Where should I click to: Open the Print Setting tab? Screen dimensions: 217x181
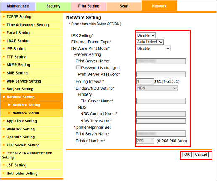tap(89, 6)
